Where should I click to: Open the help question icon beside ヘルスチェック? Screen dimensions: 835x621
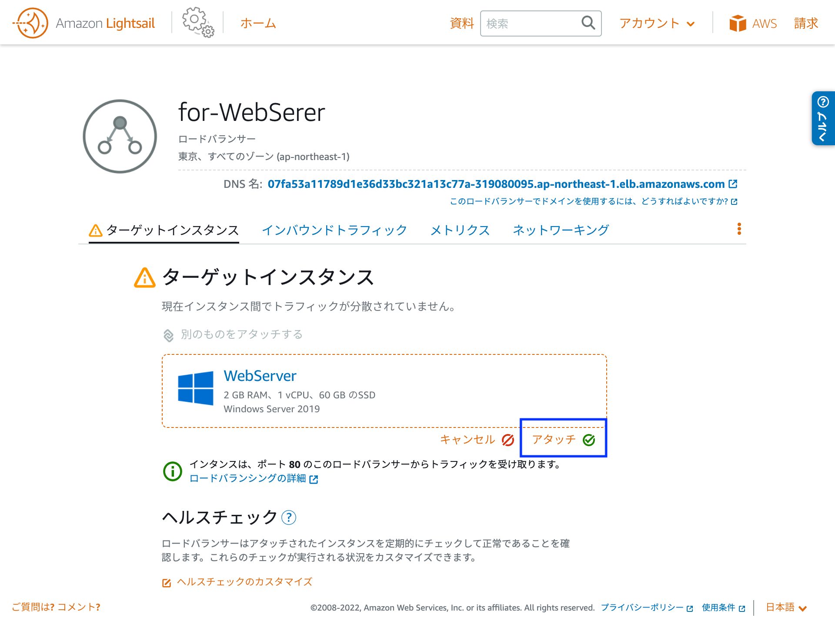pos(289,517)
